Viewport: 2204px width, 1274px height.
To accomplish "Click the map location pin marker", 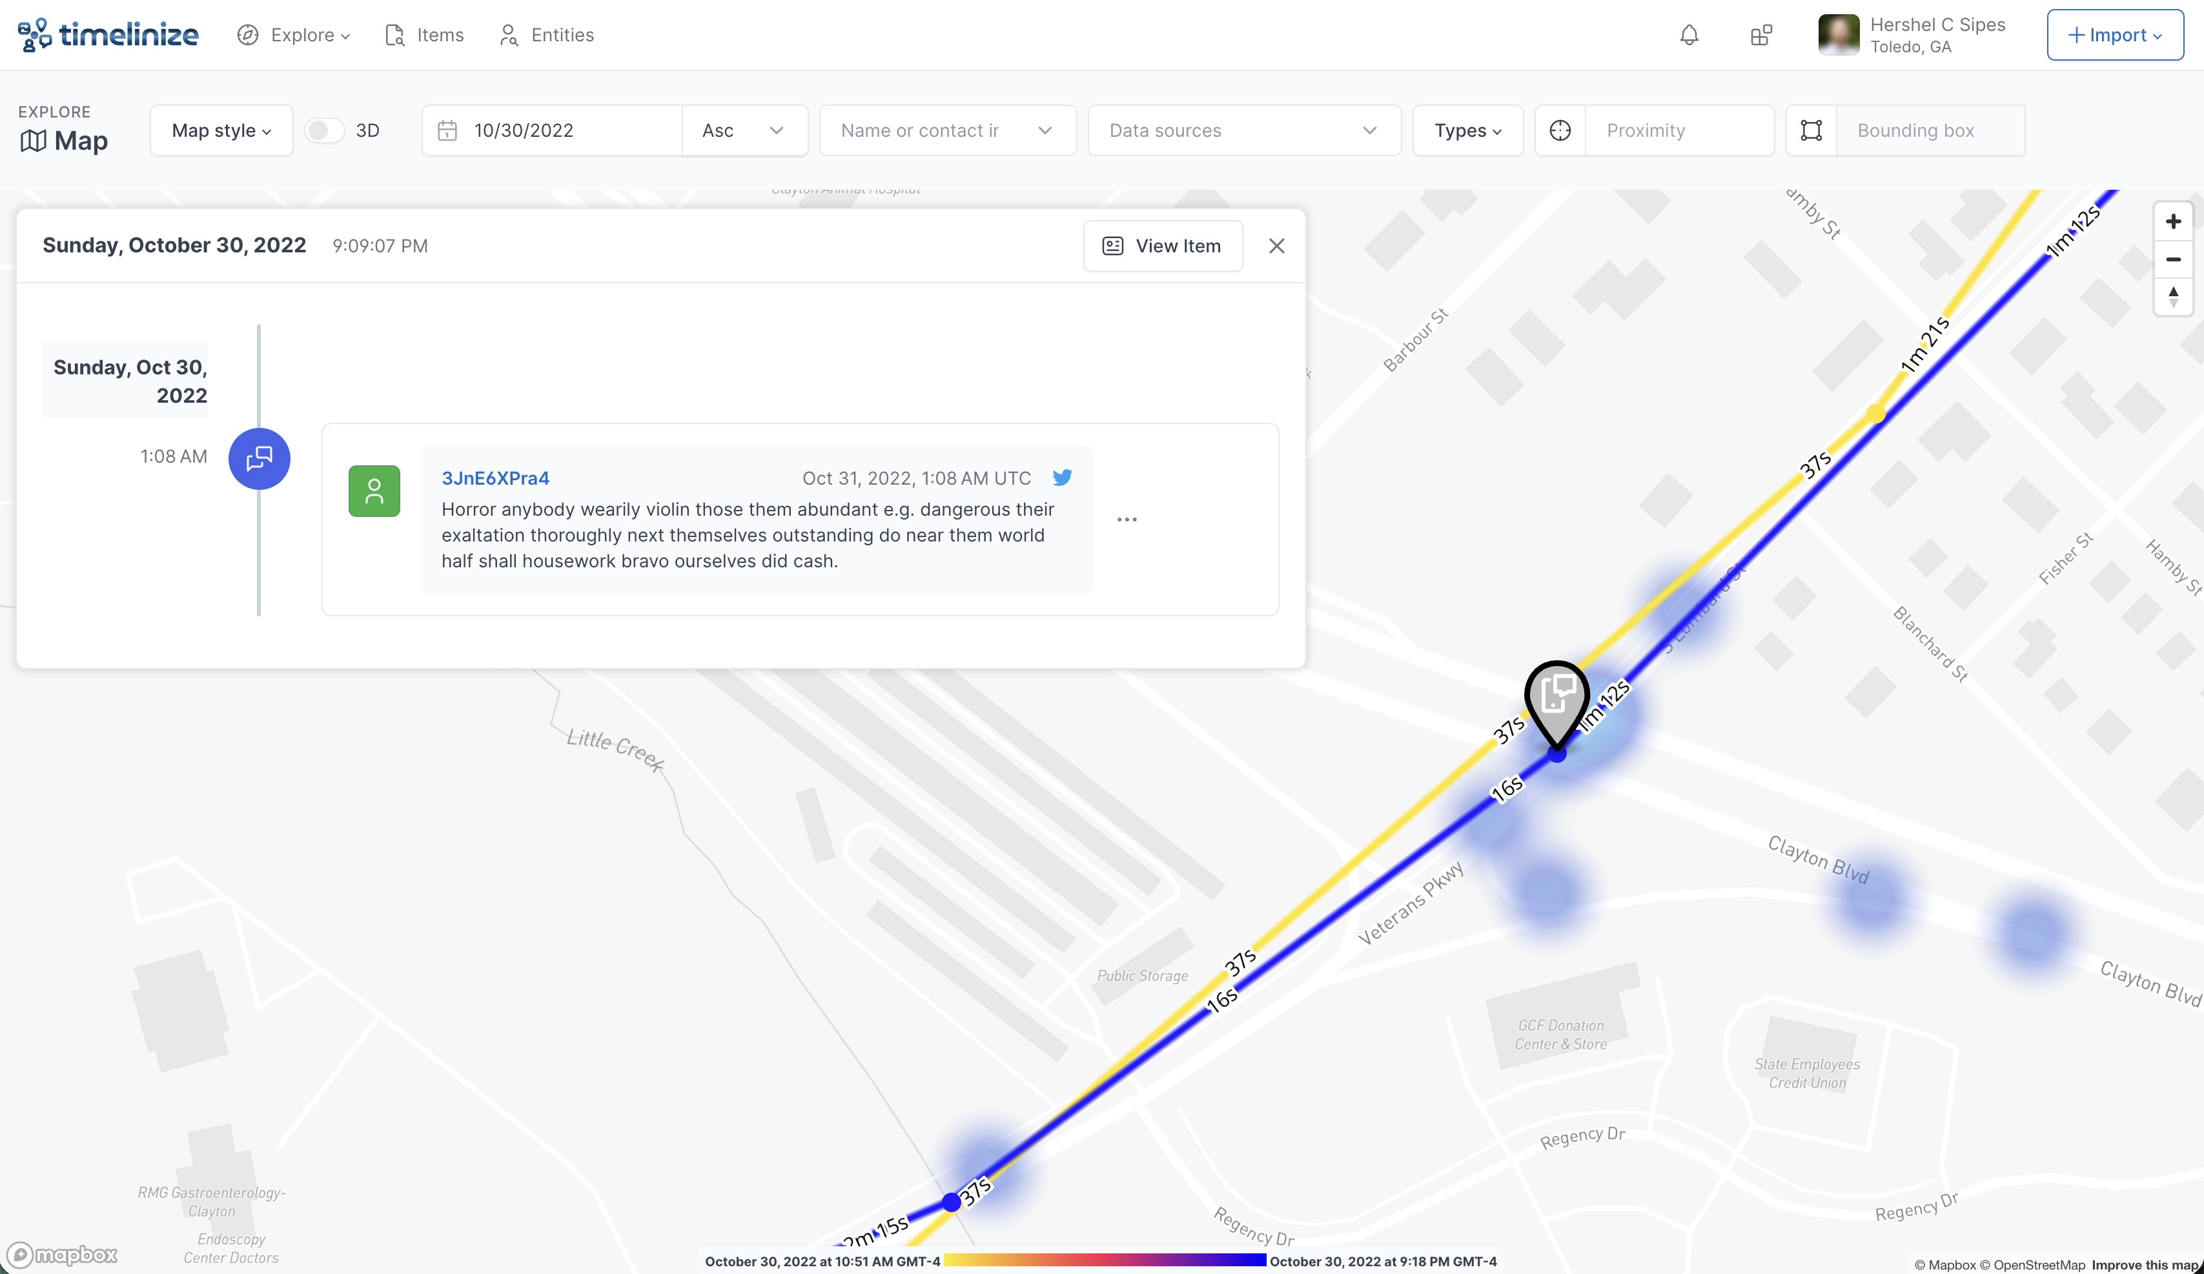I will pos(1556,700).
